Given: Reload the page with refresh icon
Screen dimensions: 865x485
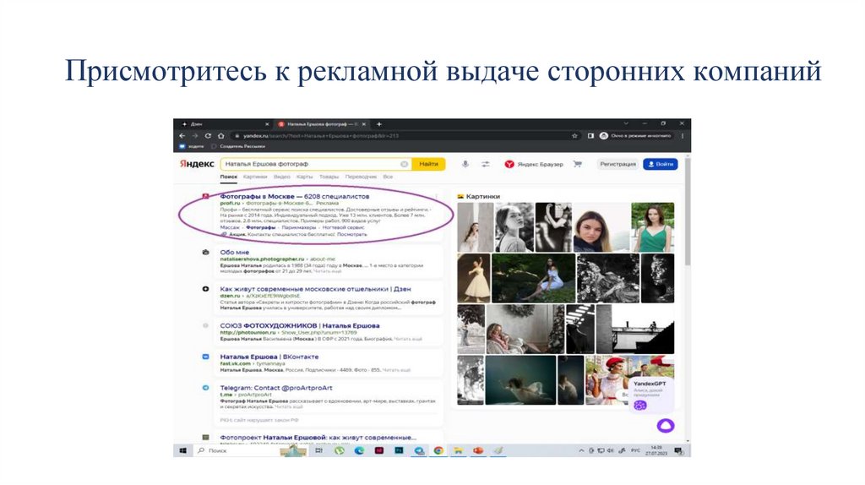Looking at the screenshot, I should (x=208, y=135).
